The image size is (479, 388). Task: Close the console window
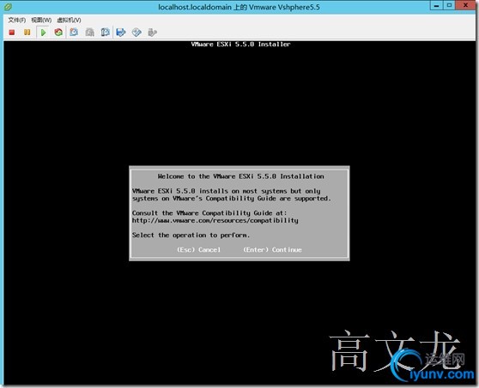(x=465, y=5)
